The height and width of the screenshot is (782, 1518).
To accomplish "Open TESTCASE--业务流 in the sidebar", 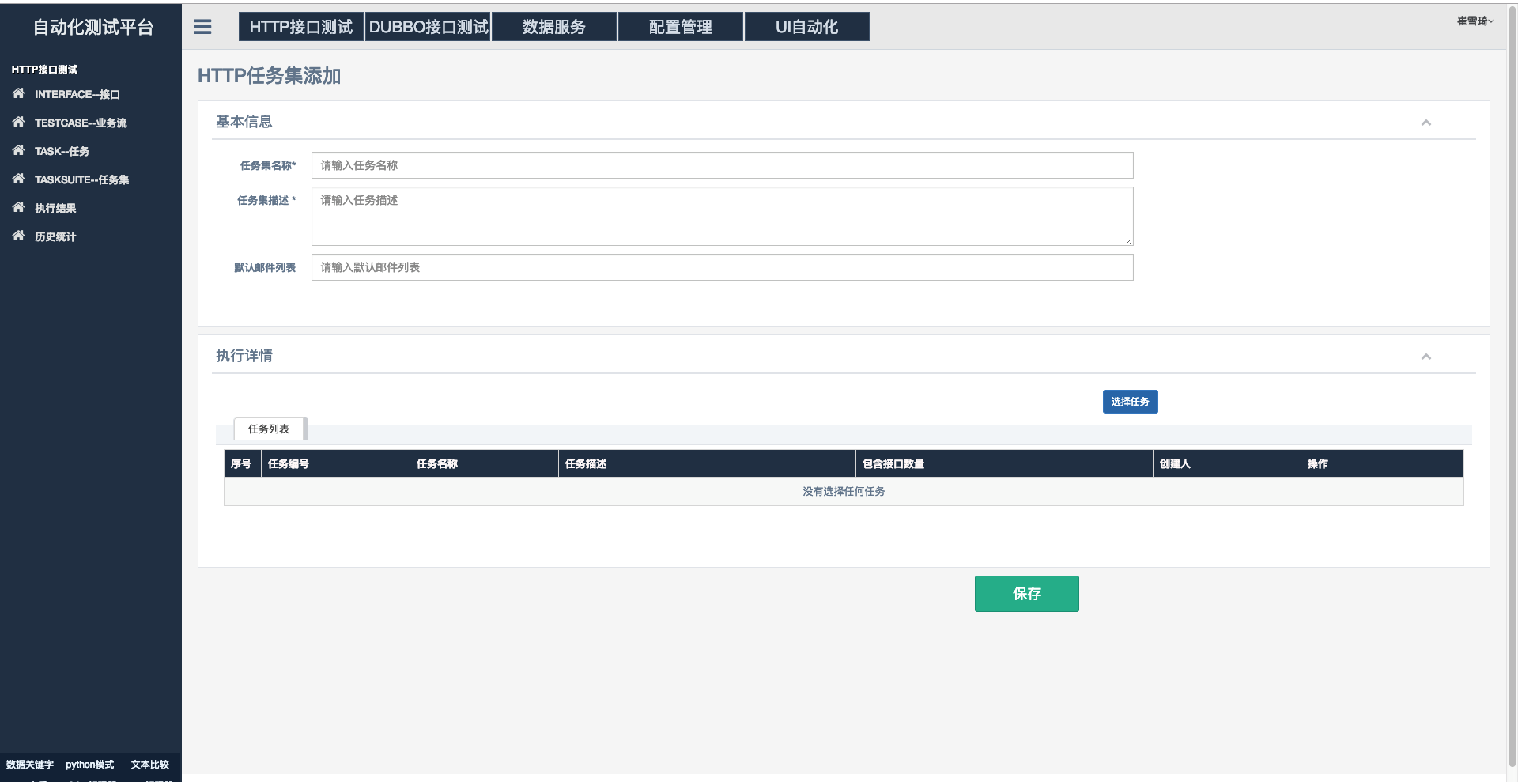I will (81, 123).
